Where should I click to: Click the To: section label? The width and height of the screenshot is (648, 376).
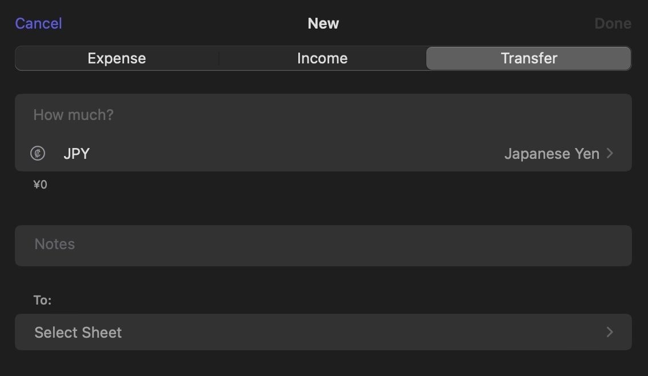(42, 300)
